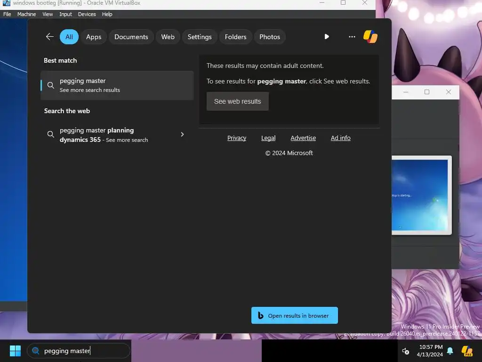Switch to the Apps filter tab
This screenshot has width=482, height=362.
pos(94,37)
